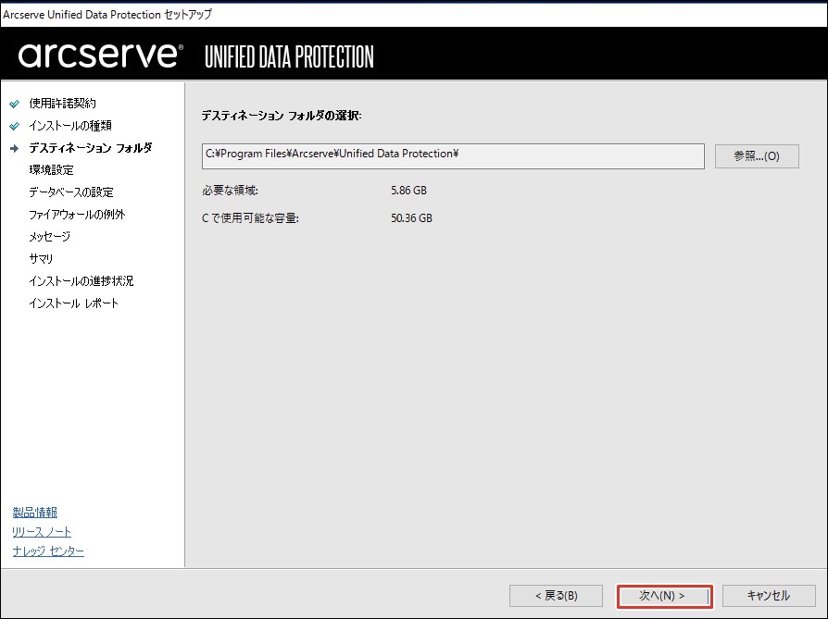Select the メッセージ step
This screenshot has height=619, width=828.
click(50, 237)
